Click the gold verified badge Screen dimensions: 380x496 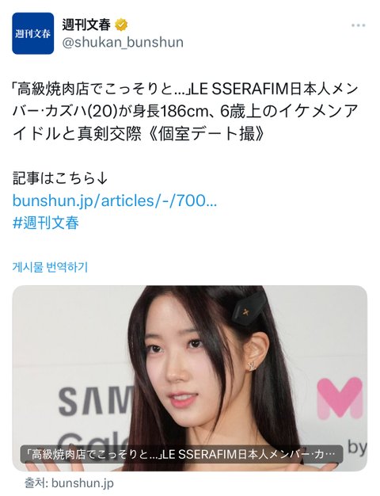click(121, 25)
